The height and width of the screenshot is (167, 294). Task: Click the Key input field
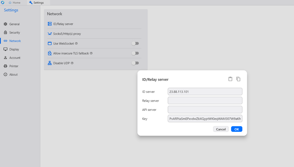coord(205,119)
